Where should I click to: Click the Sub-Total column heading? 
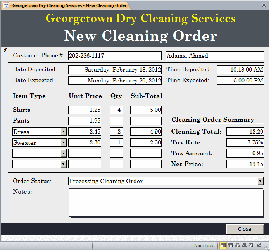pyautogui.click(x=147, y=96)
